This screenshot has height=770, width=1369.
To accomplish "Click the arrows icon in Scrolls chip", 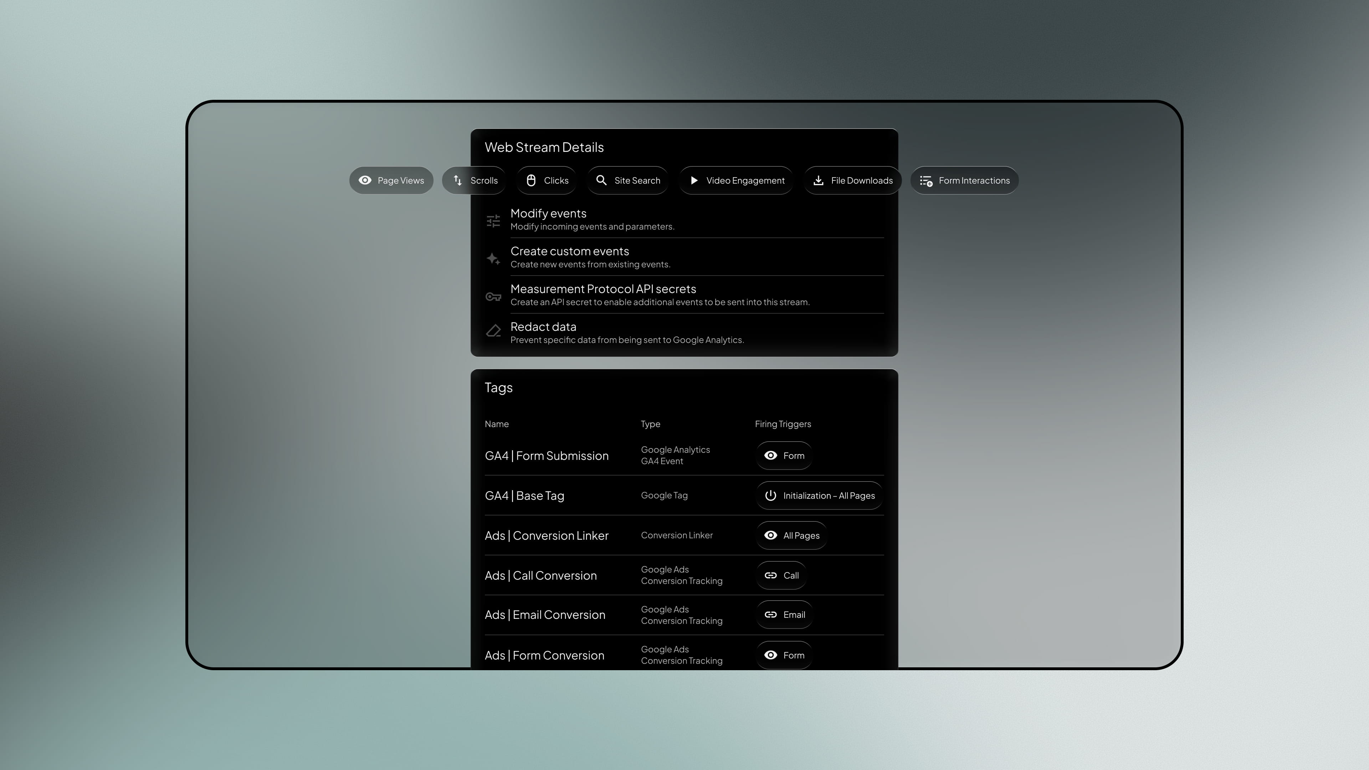I will (457, 181).
